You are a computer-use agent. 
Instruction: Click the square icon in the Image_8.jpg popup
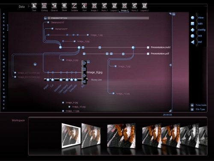tap(84, 69)
